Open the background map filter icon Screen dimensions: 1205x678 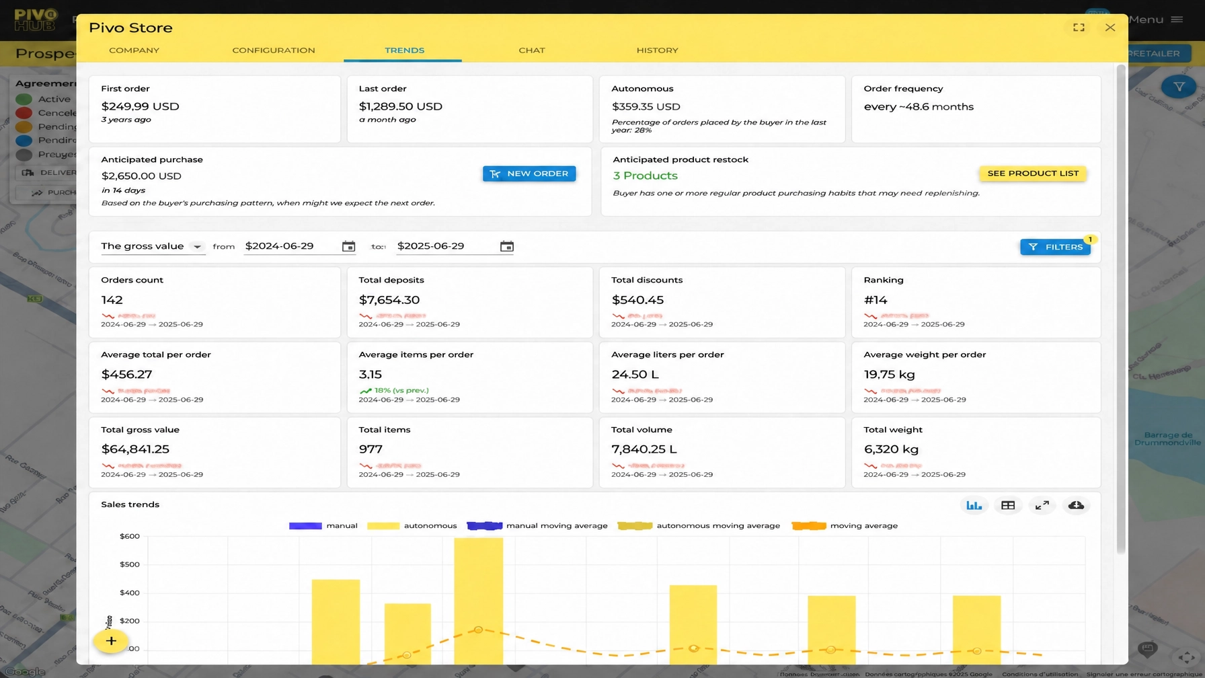point(1179,87)
